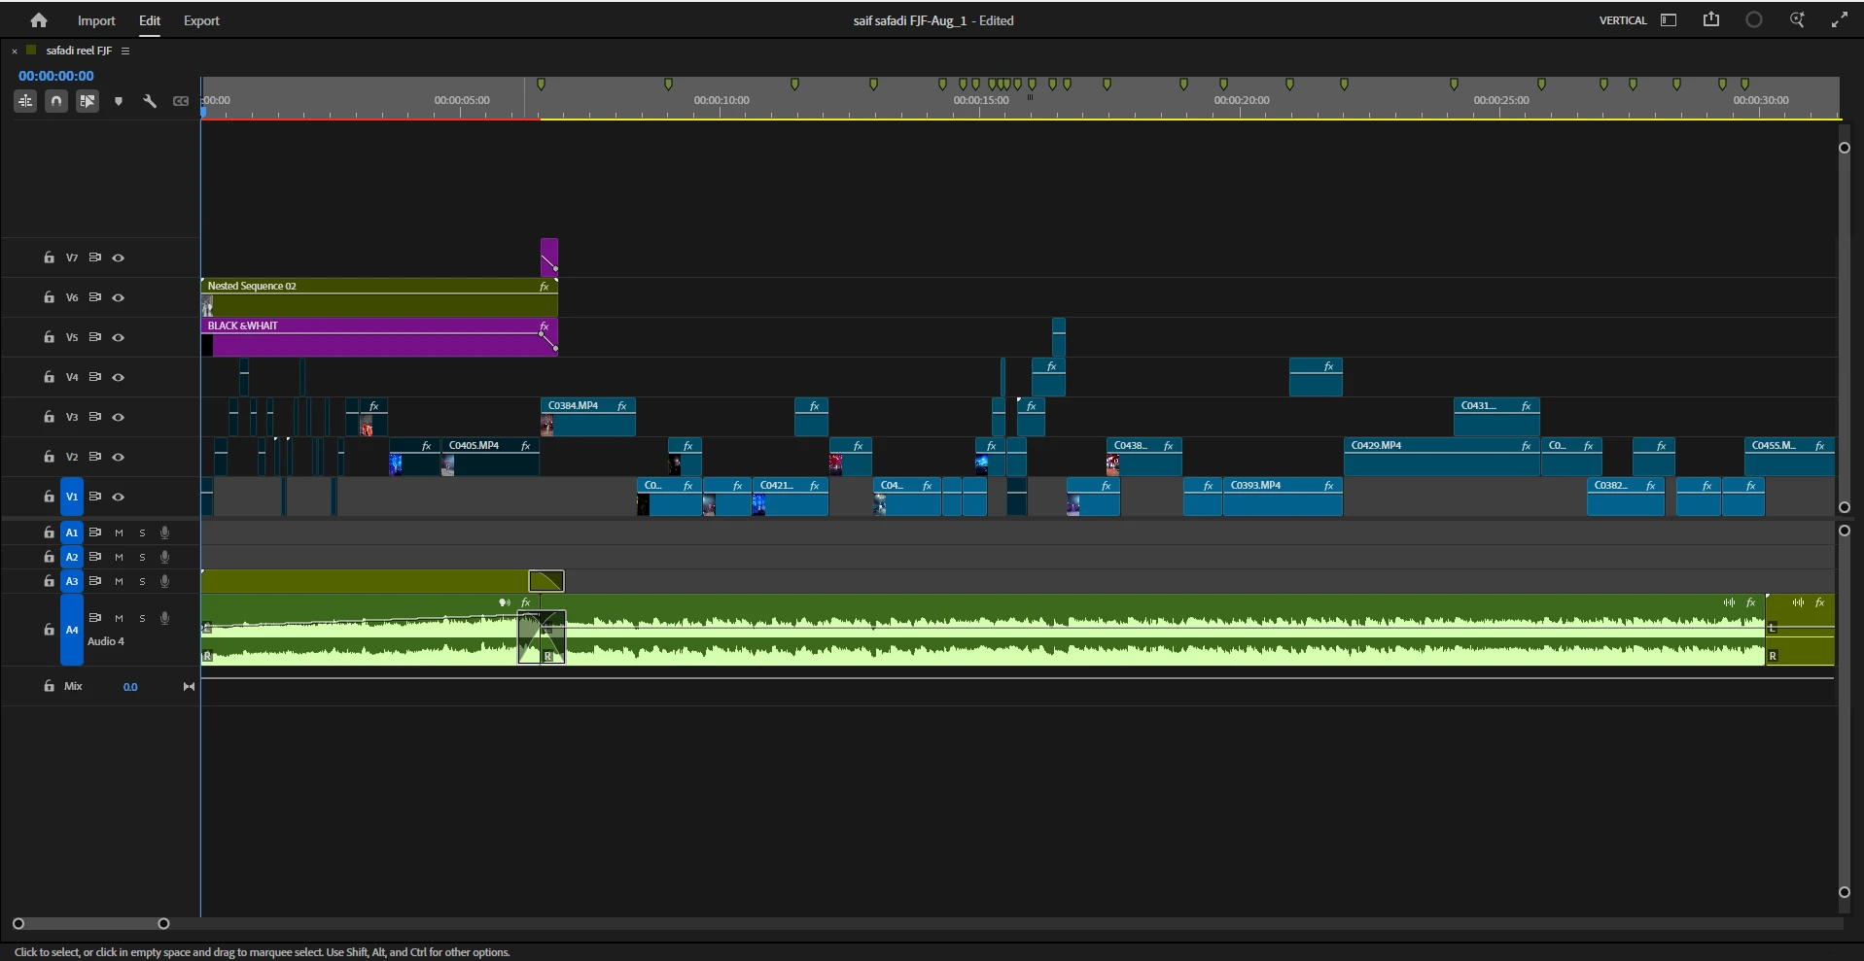
Task: Click the 00:00:00:00 playhead timecode field
Action: (56, 76)
